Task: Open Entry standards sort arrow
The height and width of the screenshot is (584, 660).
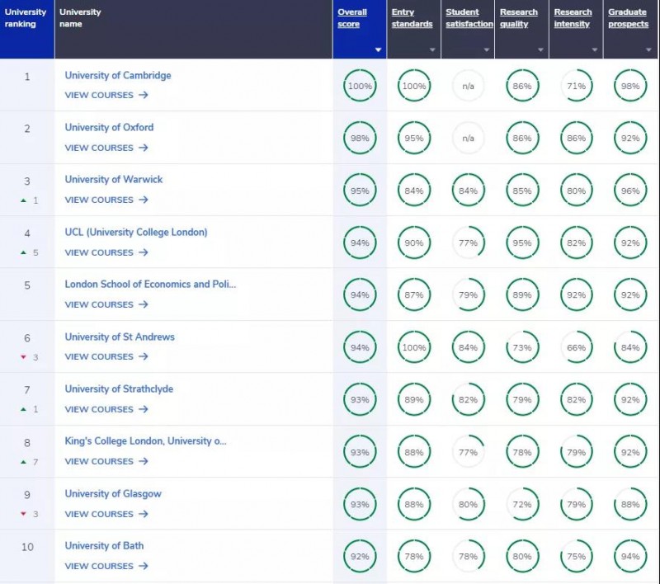Action: (432, 49)
